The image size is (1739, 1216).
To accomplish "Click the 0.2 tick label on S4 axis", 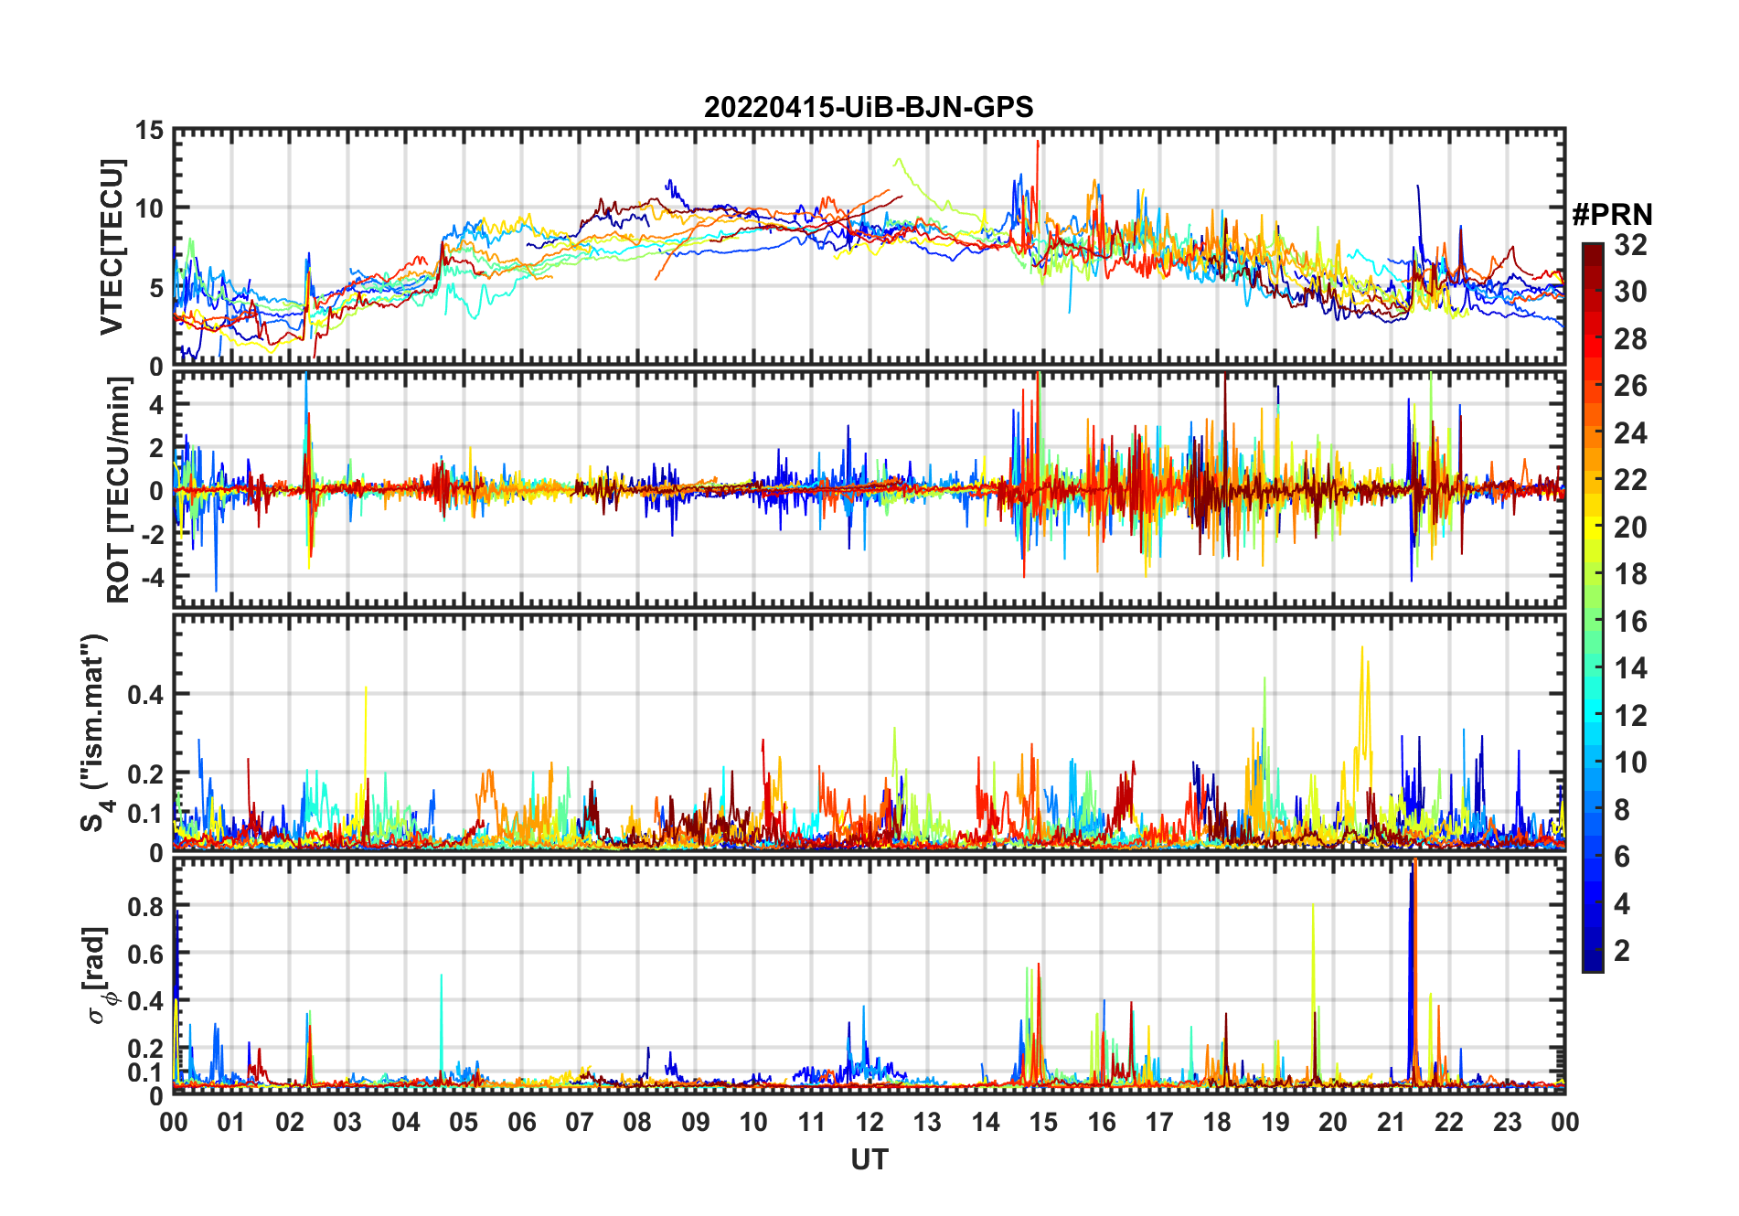I will (146, 773).
